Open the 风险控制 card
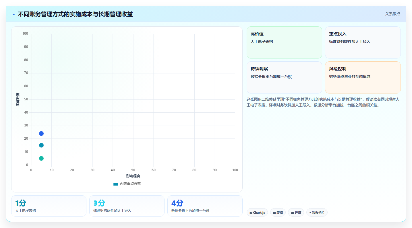This screenshot has height=228, width=412. pyautogui.click(x=363, y=77)
